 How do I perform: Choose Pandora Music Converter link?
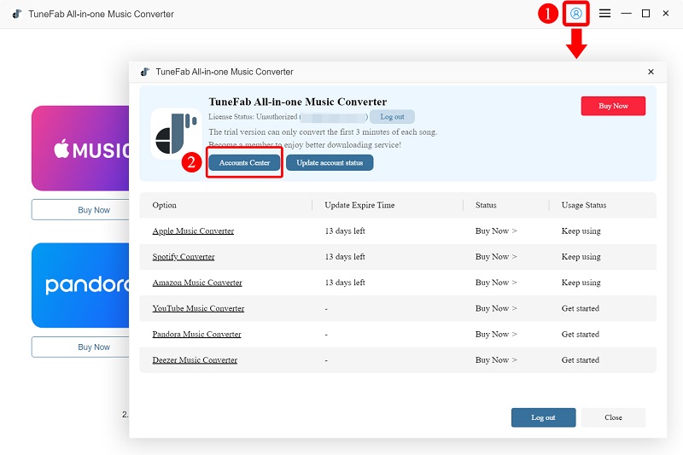(196, 335)
